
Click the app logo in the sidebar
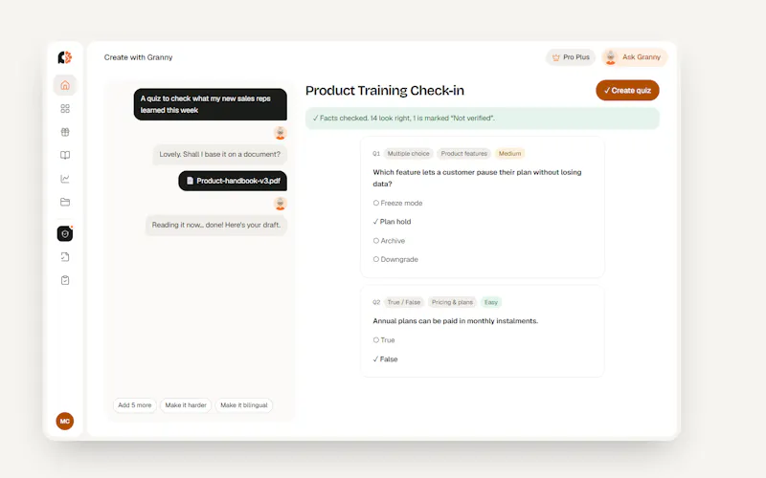(x=65, y=57)
